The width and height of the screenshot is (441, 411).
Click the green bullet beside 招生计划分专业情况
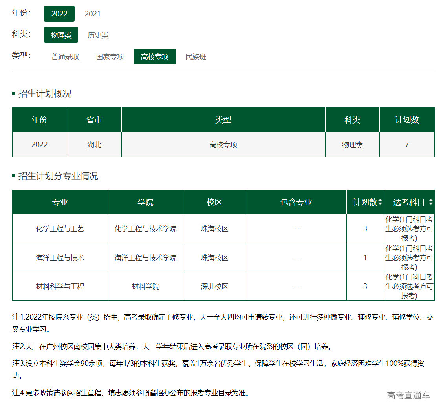(x=14, y=176)
